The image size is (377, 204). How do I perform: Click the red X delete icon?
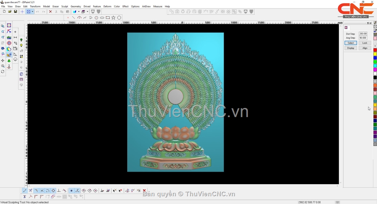point(50,12)
